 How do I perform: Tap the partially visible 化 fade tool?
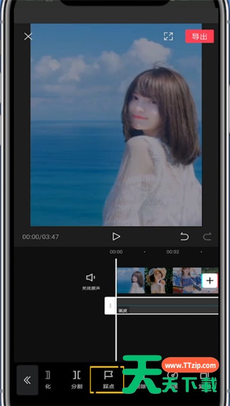48,380
